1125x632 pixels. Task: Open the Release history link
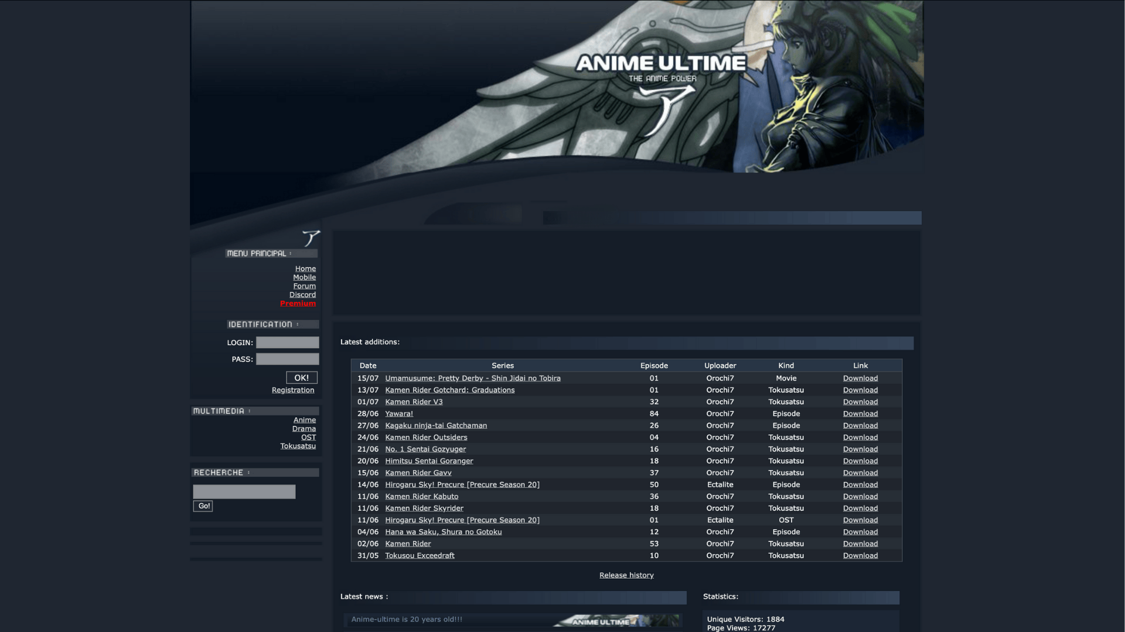pyautogui.click(x=626, y=575)
